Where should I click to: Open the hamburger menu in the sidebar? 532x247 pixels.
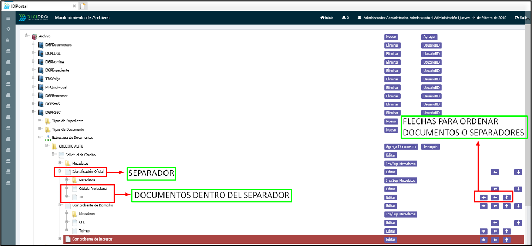click(x=7, y=18)
